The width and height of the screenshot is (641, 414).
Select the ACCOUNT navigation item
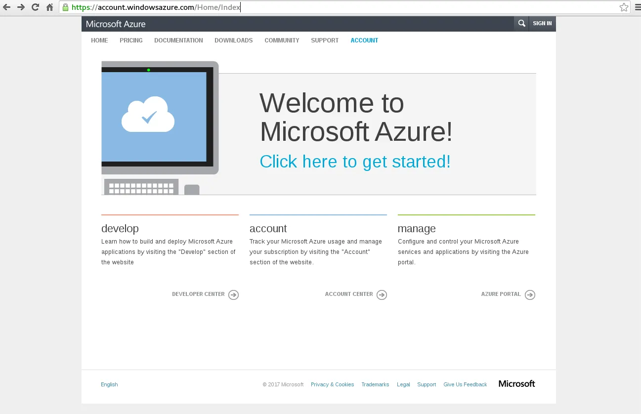click(364, 41)
